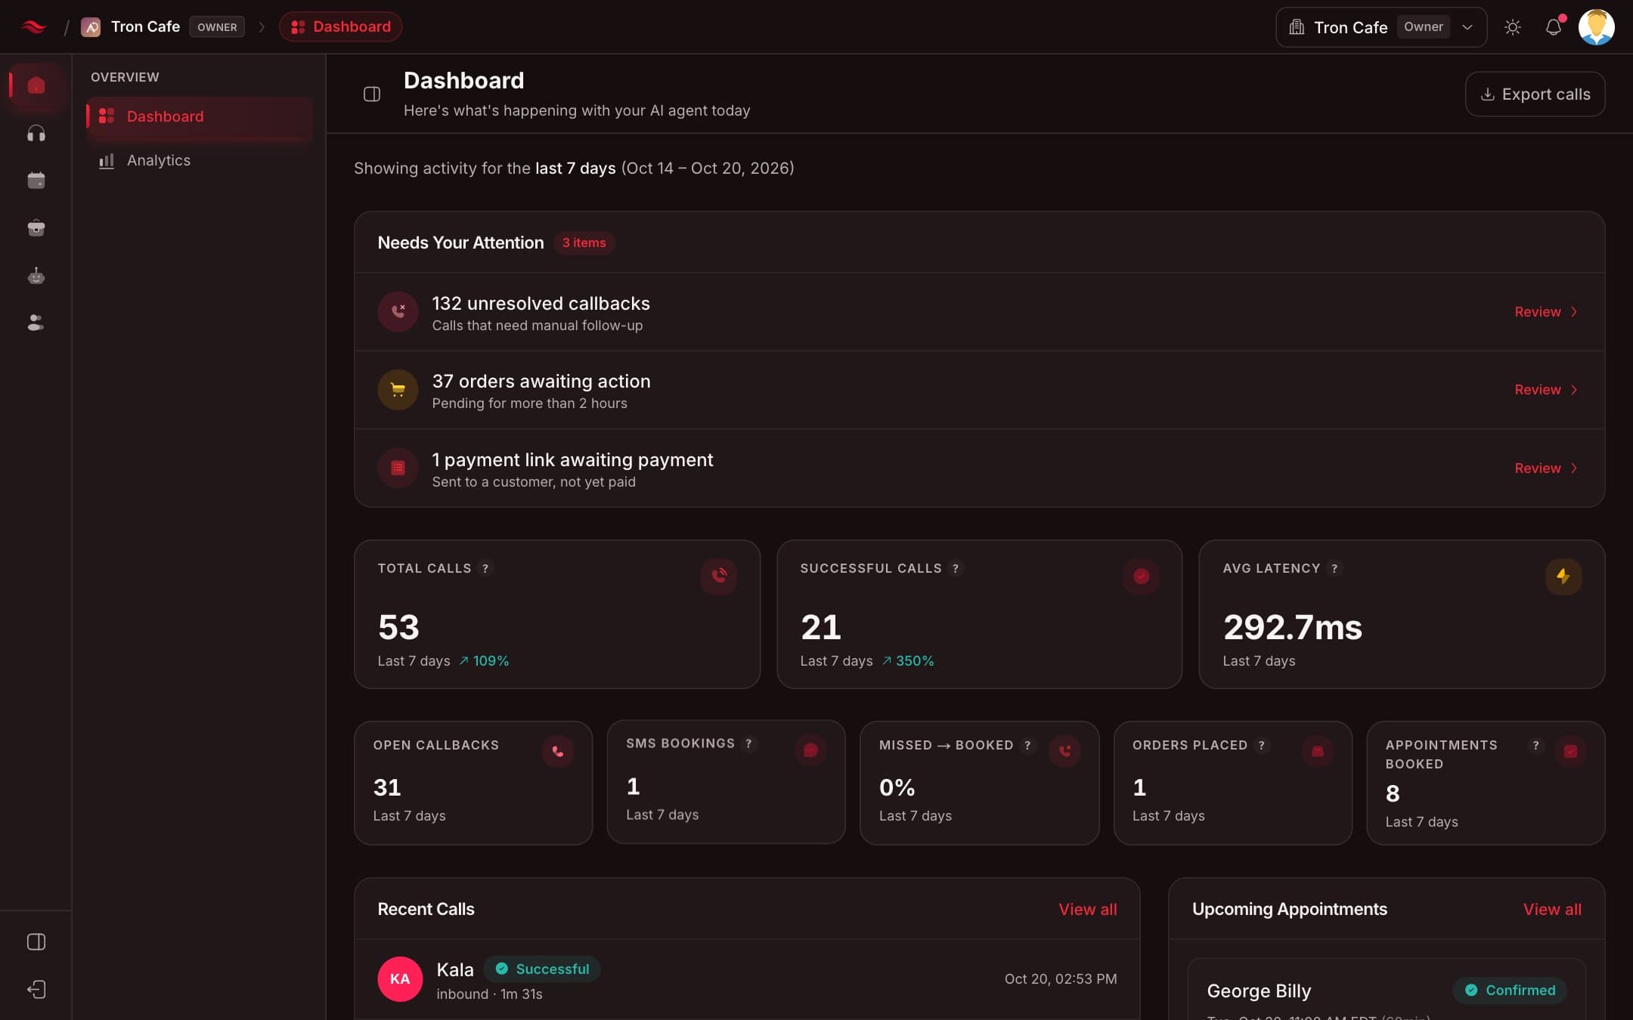Image resolution: width=1633 pixels, height=1020 pixels.
Task: Expand the Tron Cafe Owner workspace dropdown
Action: pyautogui.click(x=1380, y=27)
